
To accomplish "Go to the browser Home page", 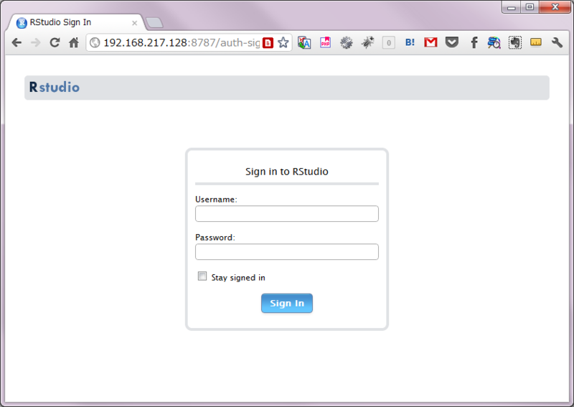I will tap(74, 43).
